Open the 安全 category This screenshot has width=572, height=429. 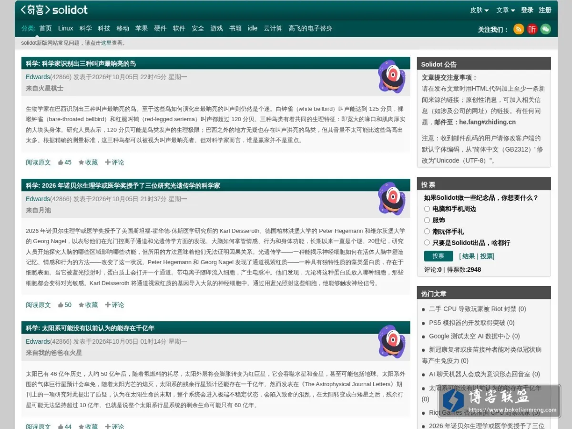198,28
